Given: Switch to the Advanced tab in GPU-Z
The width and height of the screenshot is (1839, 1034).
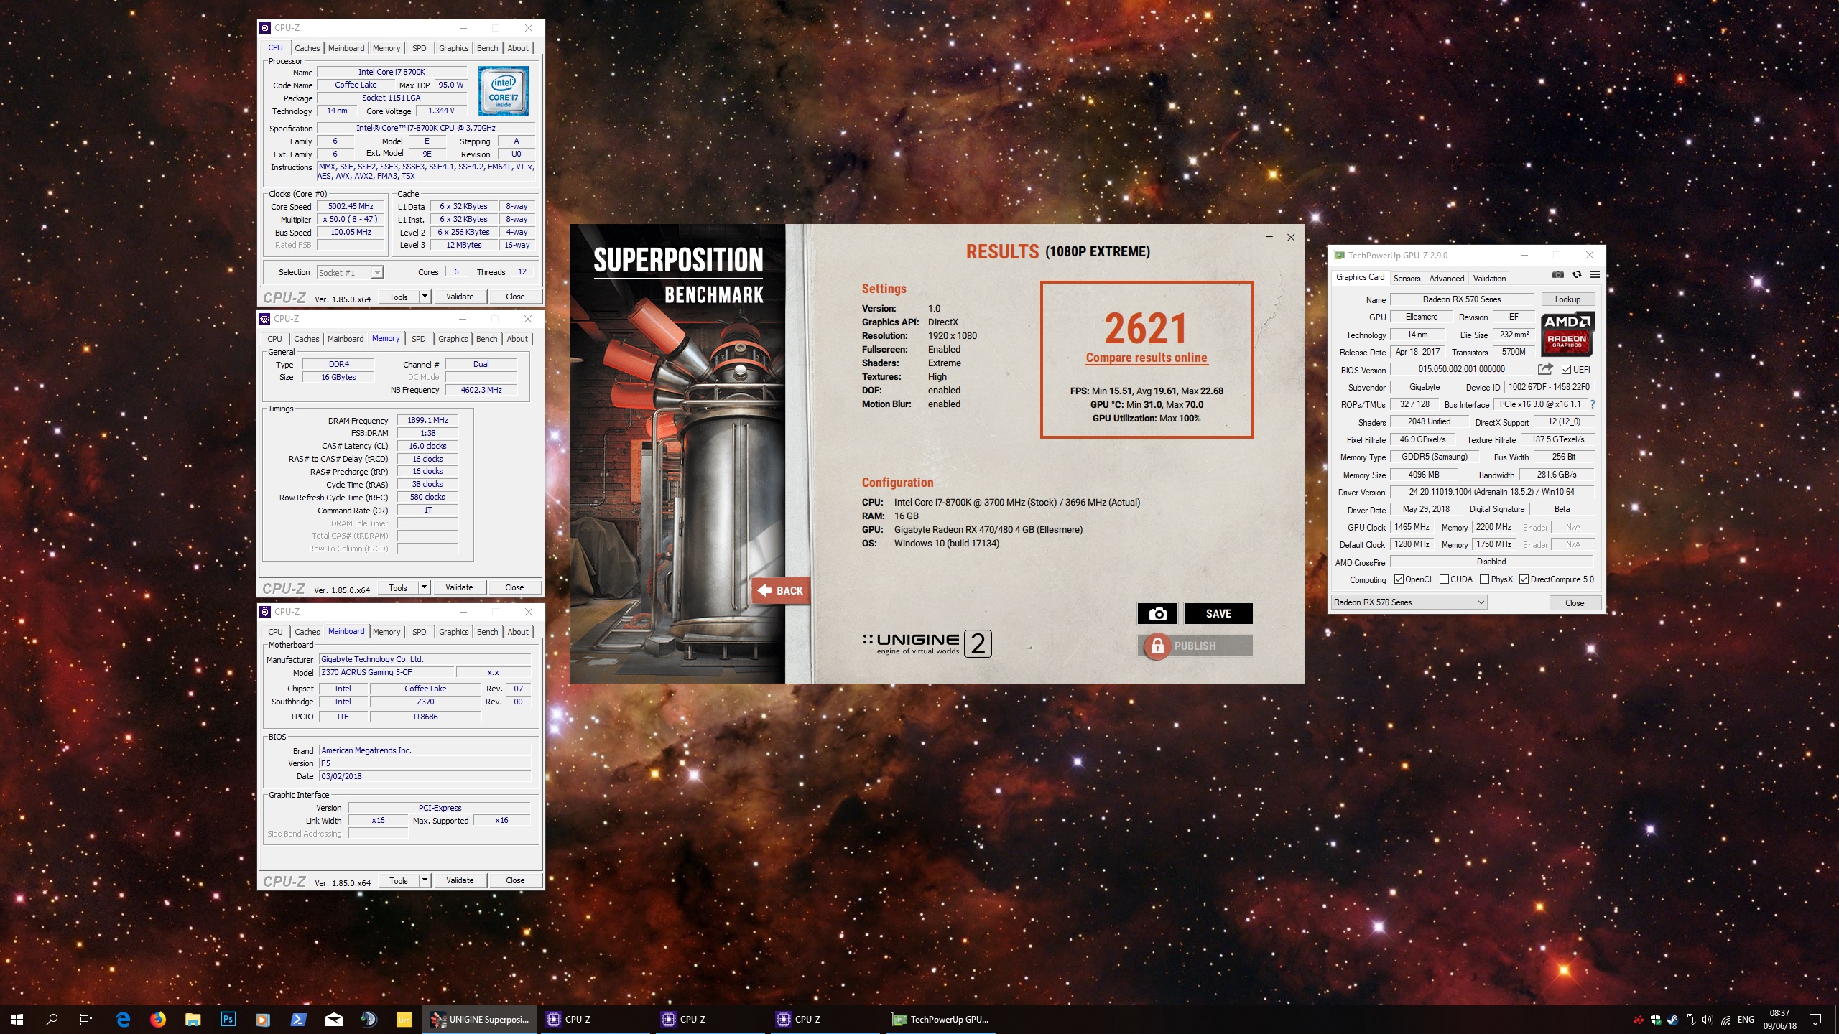Looking at the screenshot, I should 1446,279.
